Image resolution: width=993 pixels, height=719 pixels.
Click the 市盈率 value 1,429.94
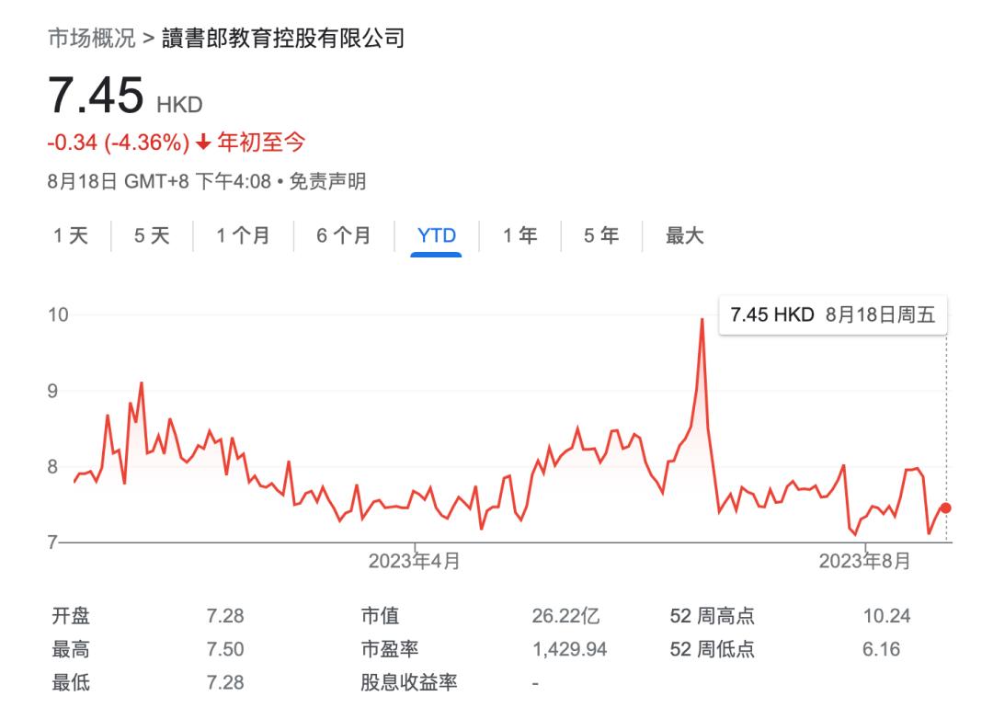tap(570, 649)
